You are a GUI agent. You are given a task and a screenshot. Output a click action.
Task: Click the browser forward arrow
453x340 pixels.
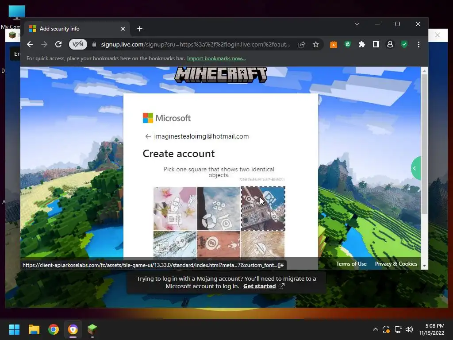(x=44, y=45)
